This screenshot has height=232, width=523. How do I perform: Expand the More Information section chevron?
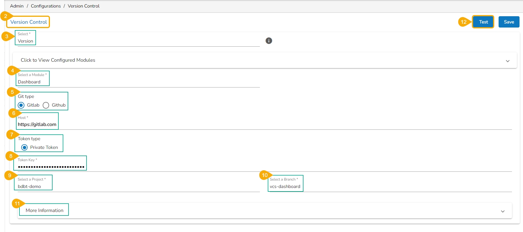[x=503, y=211]
